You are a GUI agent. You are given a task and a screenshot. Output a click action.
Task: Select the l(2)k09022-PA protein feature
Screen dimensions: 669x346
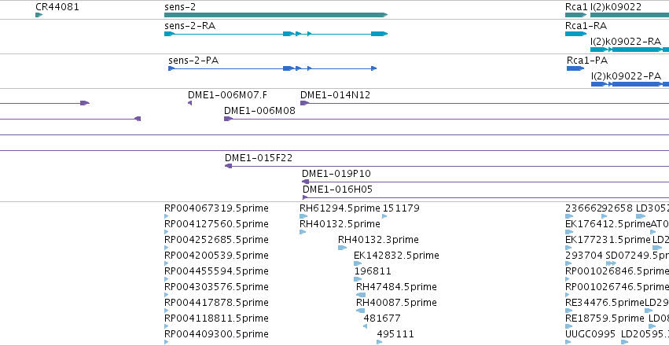[630, 84]
